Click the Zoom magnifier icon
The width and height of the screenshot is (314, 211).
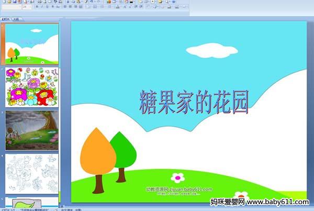166,2
